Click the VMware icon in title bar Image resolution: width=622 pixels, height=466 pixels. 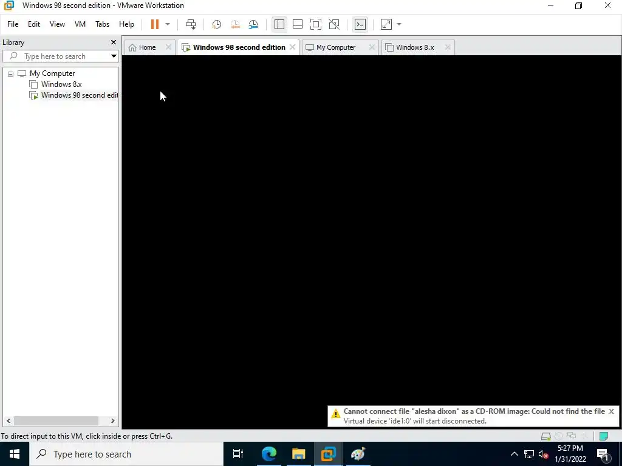[9, 5]
